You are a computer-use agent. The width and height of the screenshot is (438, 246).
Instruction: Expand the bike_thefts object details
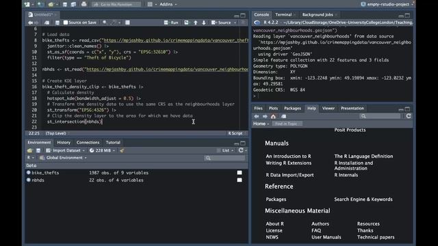(x=29, y=173)
